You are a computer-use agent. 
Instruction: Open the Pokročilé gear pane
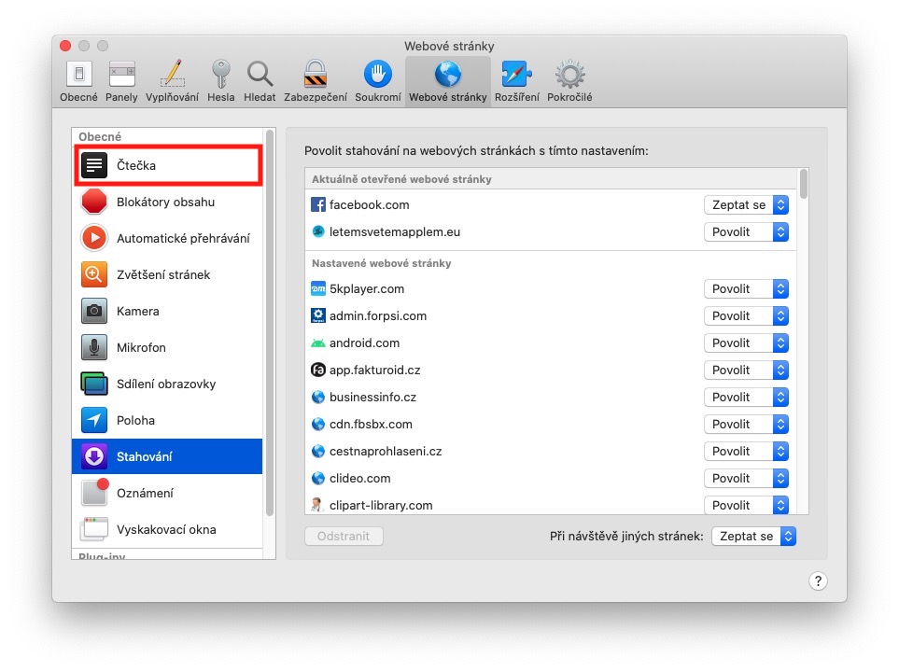point(569,81)
